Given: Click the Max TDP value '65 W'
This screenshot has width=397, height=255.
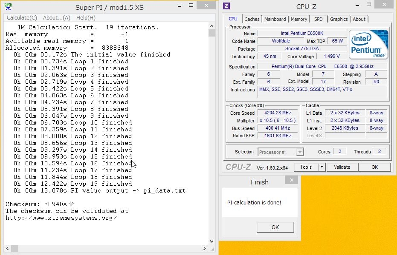Looking at the screenshot, I should pyautogui.click(x=337, y=41).
